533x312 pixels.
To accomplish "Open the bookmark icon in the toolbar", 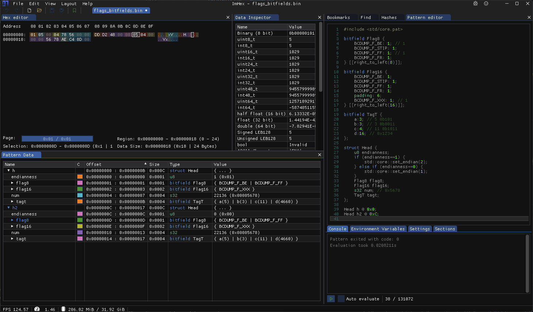I will (74, 10).
